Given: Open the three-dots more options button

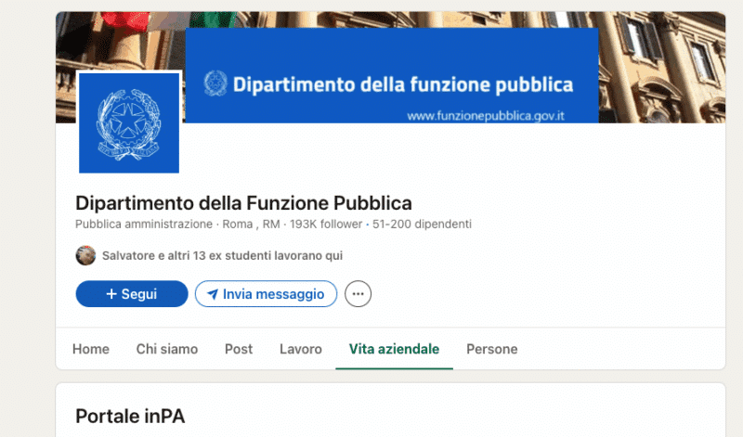Looking at the screenshot, I should (358, 294).
